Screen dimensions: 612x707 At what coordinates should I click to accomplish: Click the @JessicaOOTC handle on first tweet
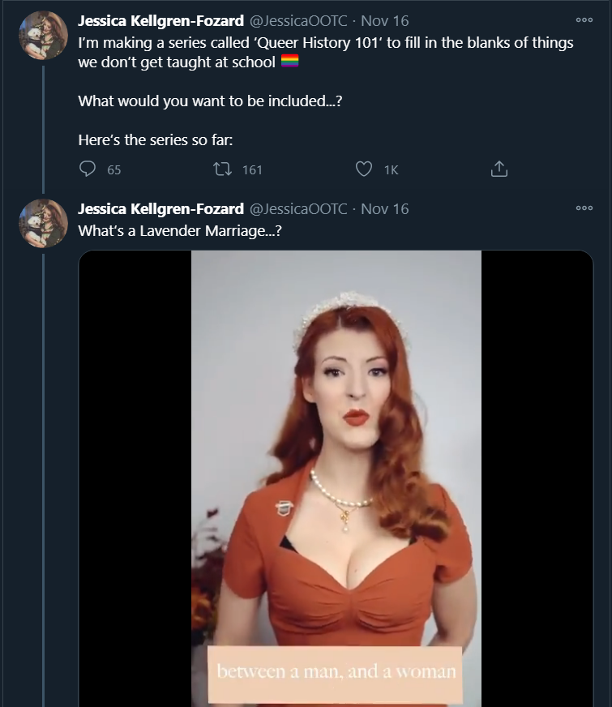click(x=298, y=21)
